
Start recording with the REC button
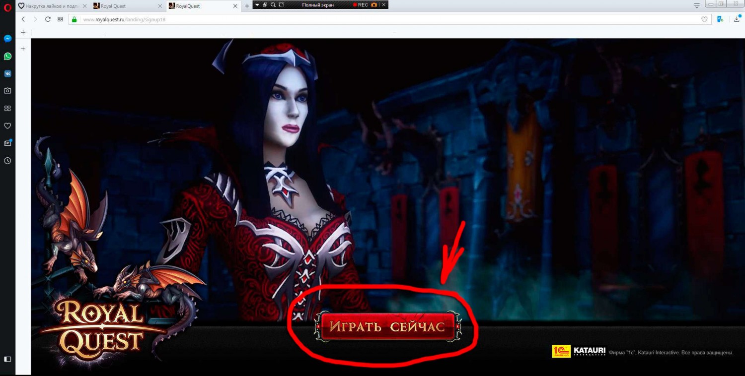point(361,4)
